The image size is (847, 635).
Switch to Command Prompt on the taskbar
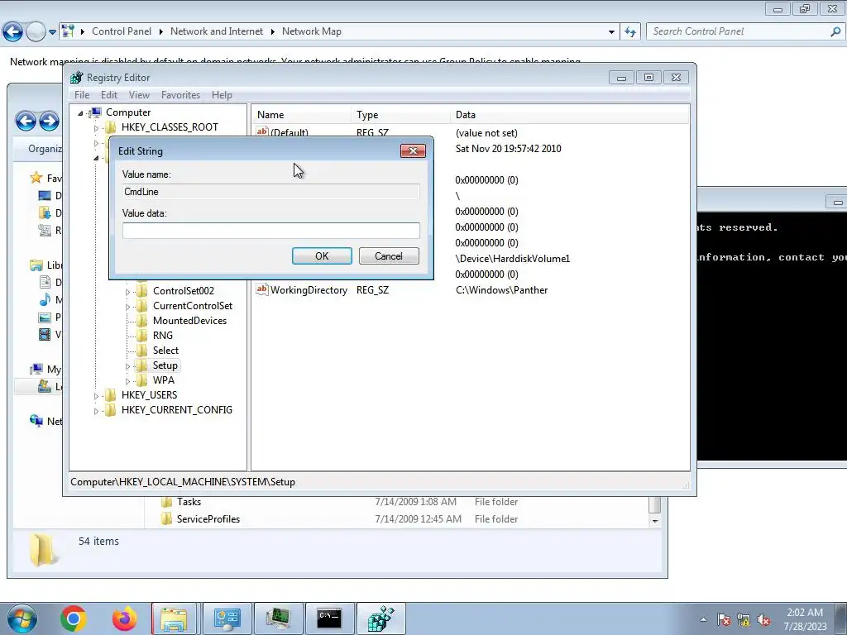(329, 618)
